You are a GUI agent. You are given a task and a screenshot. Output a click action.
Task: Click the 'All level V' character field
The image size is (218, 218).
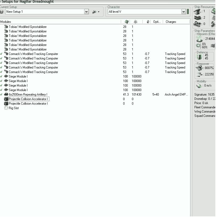[145, 12]
